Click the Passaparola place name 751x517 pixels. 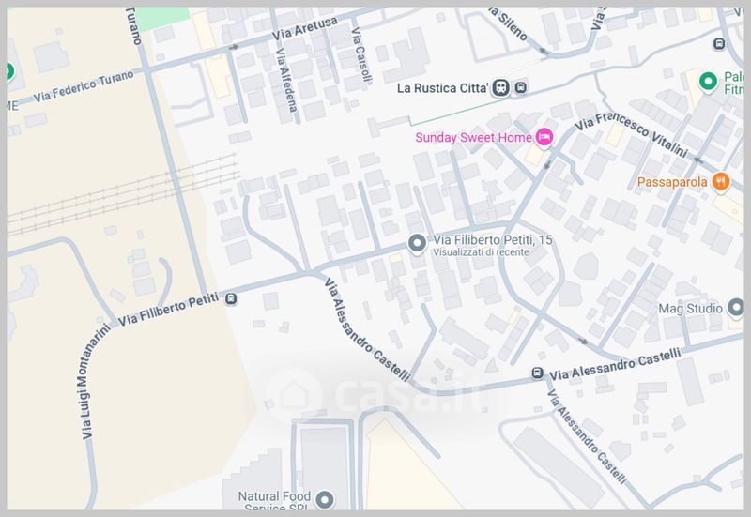click(672, 182)
